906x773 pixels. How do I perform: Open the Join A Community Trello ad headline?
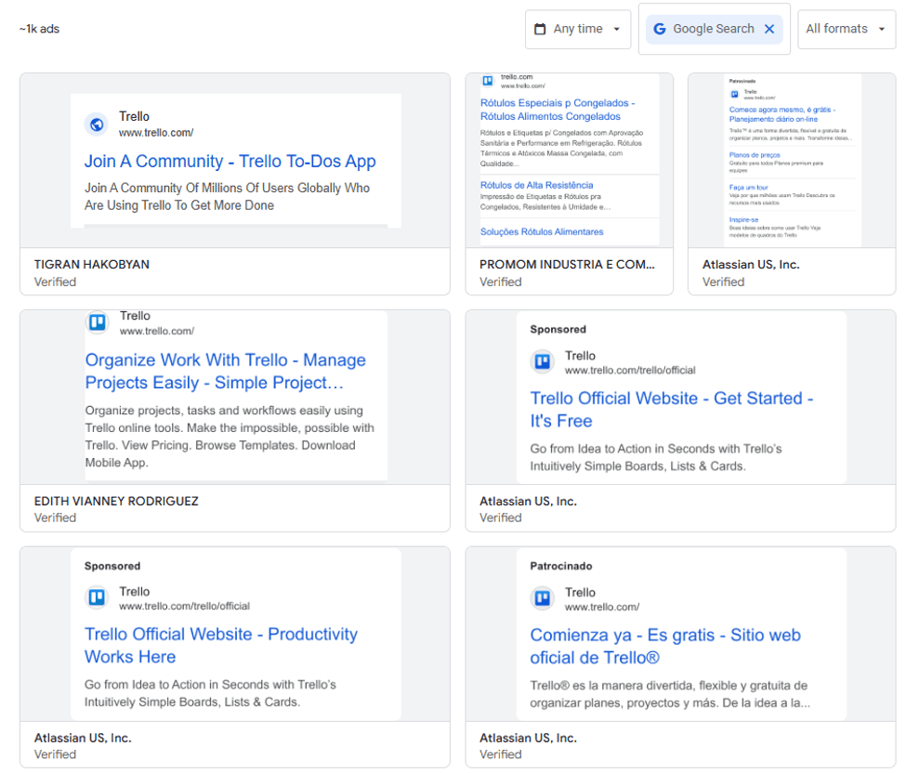tap(230, 161)
